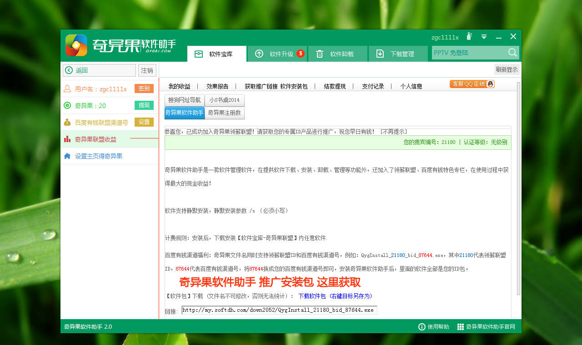Viewport: 582px width, 345px height.
Task: Click the 软件宝库 tab icon
Action: pyautogui.click(x=199, y=54)
